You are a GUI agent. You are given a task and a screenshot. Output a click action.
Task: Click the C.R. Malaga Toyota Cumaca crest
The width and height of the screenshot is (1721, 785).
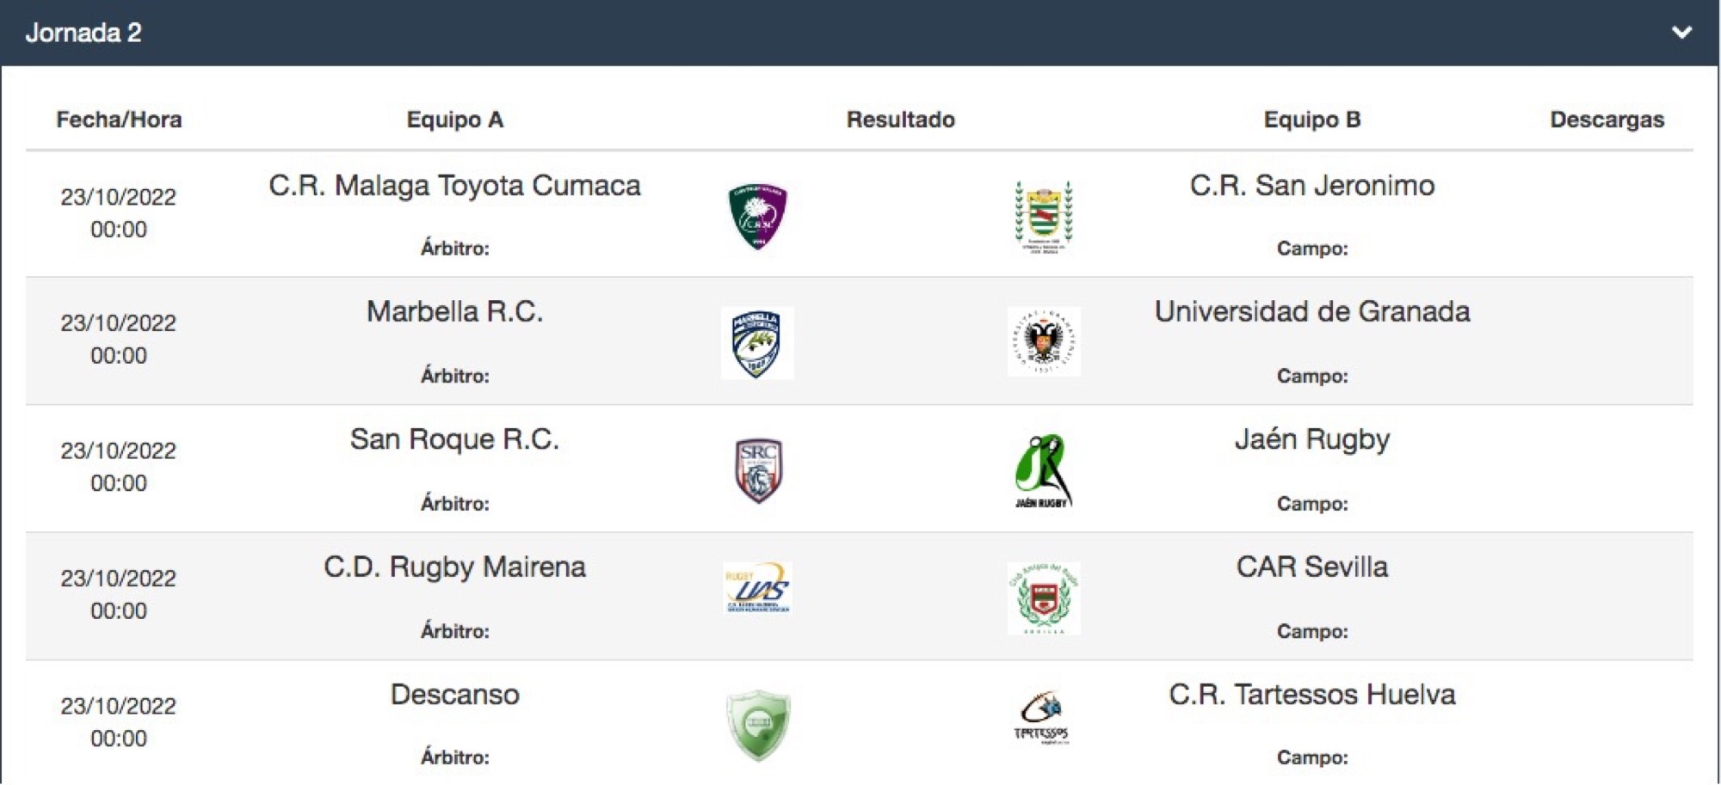[x=757, y=216]
